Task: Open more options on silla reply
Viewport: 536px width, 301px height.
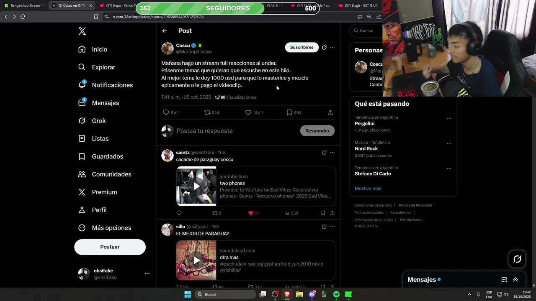Action: pos(332,227)
